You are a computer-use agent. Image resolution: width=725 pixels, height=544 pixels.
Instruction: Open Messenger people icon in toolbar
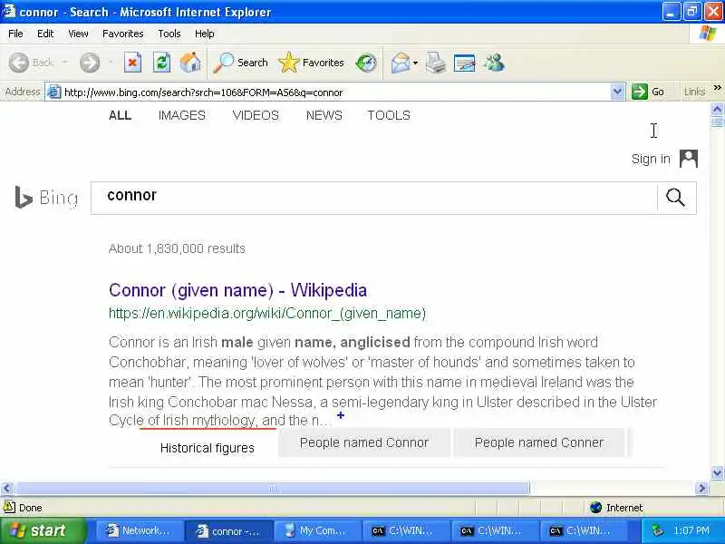pos(494,63)
